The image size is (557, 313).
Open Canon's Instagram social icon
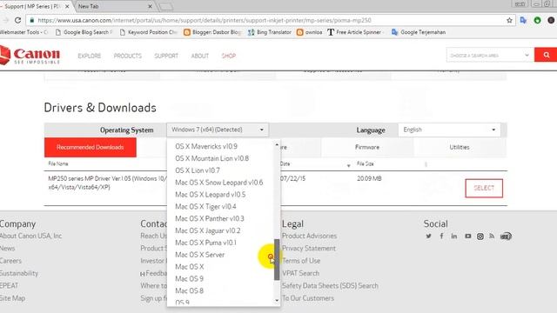click(480, 236)
